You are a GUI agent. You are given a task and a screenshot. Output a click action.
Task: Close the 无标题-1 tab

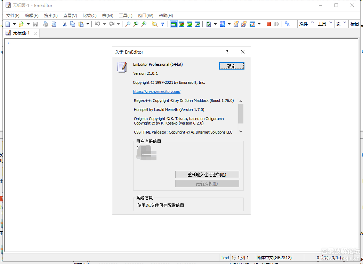[35, 33]
